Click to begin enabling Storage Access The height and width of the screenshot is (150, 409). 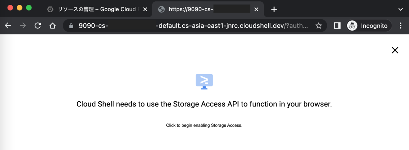(204, 126)
